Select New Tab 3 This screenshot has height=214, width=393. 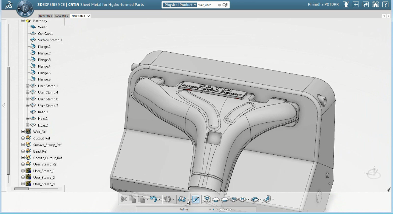(78, 16)
